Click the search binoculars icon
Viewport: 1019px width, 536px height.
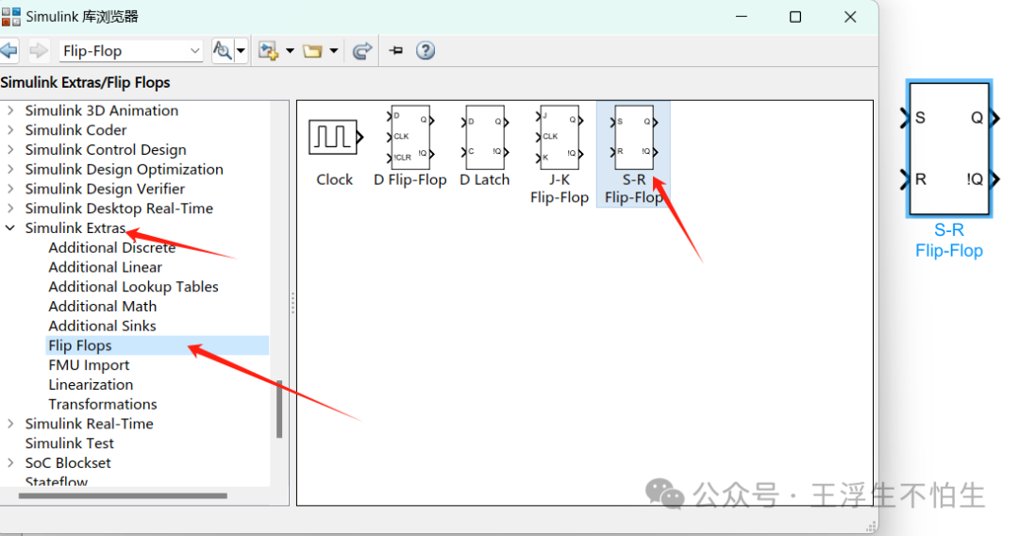223,51
